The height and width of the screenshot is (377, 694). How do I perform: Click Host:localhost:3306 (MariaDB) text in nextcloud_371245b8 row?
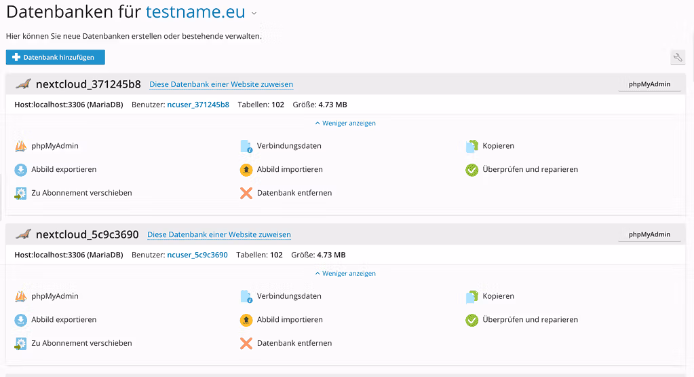[x=69, y=105]
